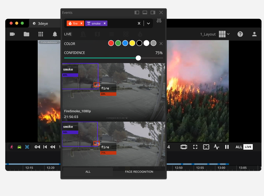The width and height of the screenshot is (264, 196).
Task: Pick the blue color filter
Action: click(x=125, y=43)
